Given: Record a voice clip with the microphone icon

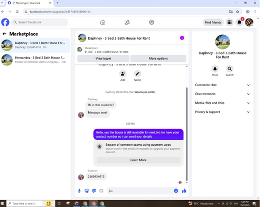Looking at the screenshot, I should tap(79, 191).
